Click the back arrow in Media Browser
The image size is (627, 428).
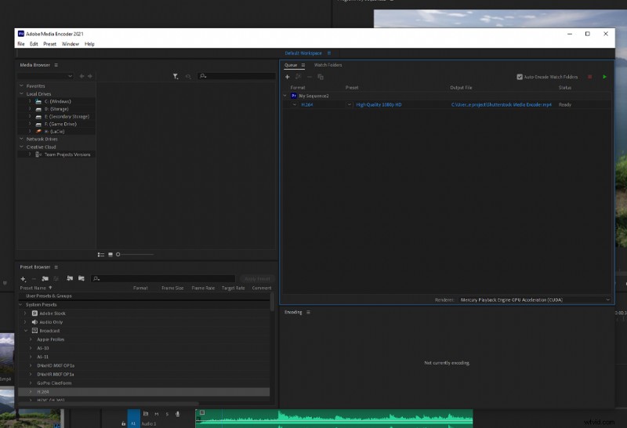82,76
